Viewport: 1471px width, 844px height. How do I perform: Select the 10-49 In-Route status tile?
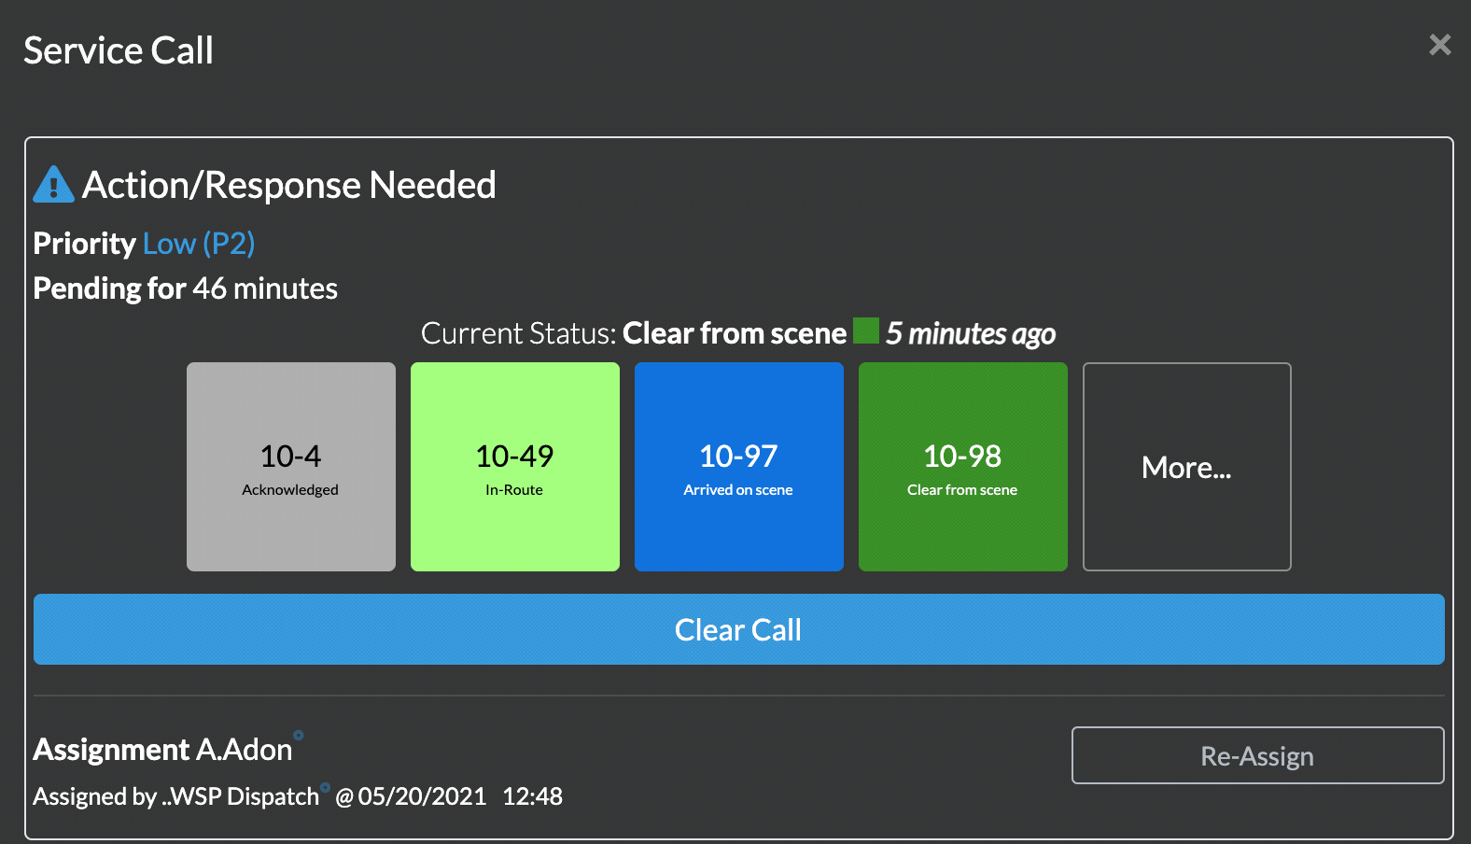pyautogui.click(x=514, y=467)
